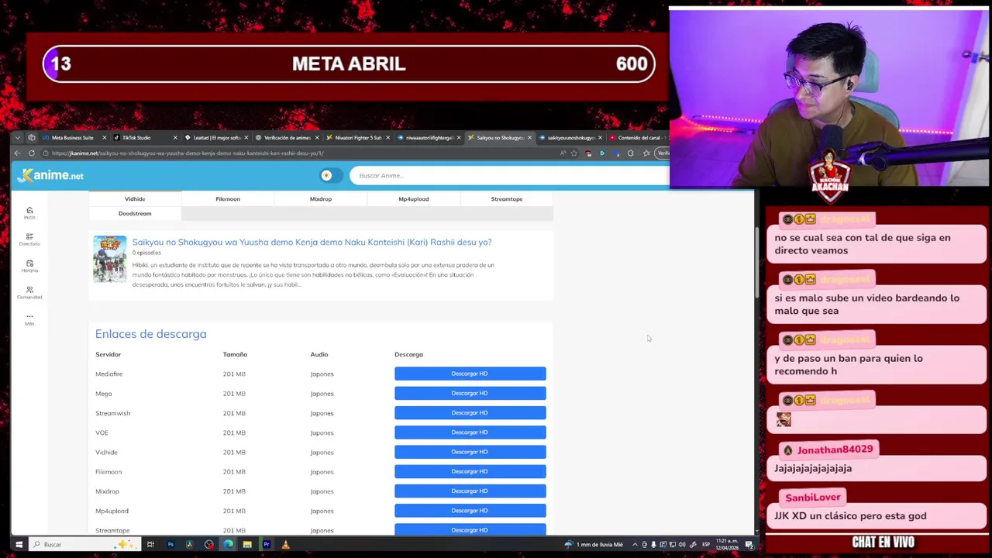Click the anime cover thumbnail
Image resolution: width=992 pixels, height=558 pixels.
coord(109,259)
